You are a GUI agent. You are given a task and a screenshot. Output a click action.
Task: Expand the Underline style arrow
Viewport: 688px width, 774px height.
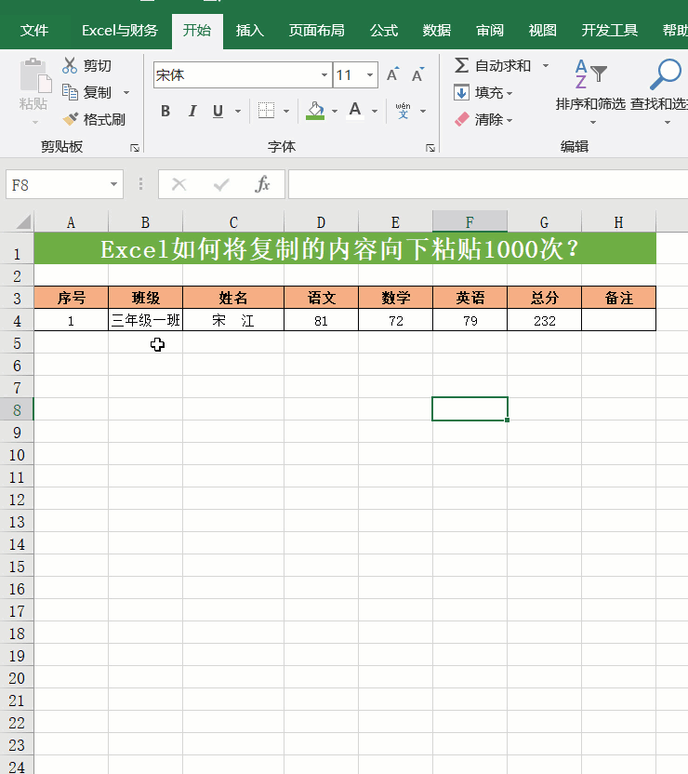[238, 111]
